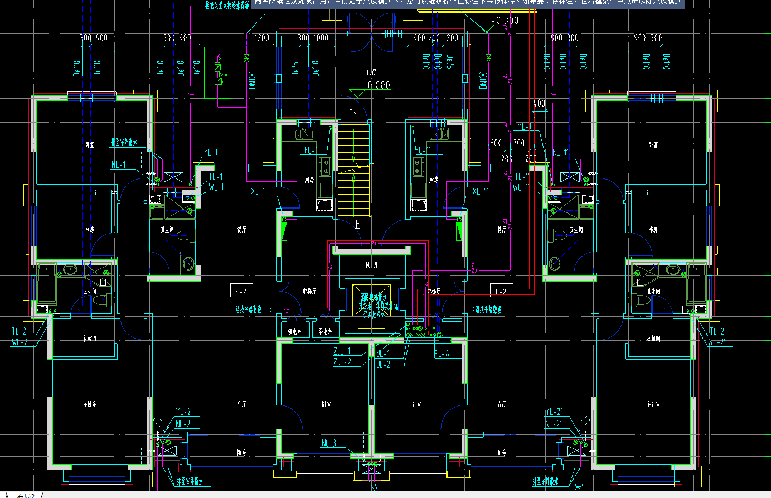Select the ZJL-1 supply riser label
This screenshot has width=771, height=498.
[342, 351]
